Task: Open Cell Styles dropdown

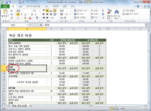Action: pyautogui.click(x=80, y=17)
